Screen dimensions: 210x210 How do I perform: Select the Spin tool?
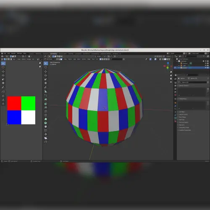(46, 123)
